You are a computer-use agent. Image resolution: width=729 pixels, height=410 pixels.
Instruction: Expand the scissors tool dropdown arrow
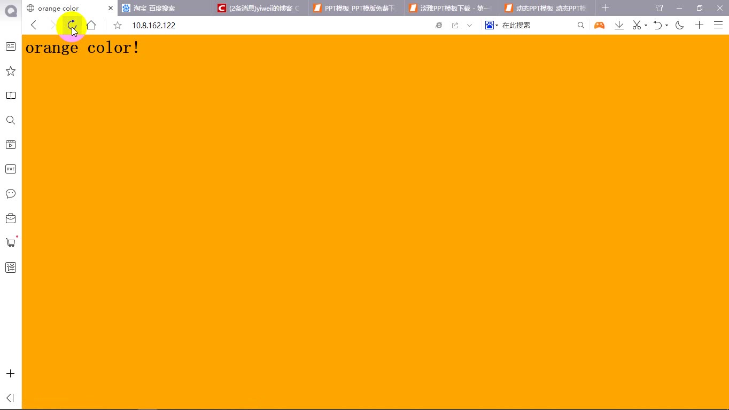tap(646, 25)
